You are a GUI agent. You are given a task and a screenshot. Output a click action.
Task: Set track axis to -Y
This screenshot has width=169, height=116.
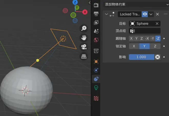[x=152, y=39]
